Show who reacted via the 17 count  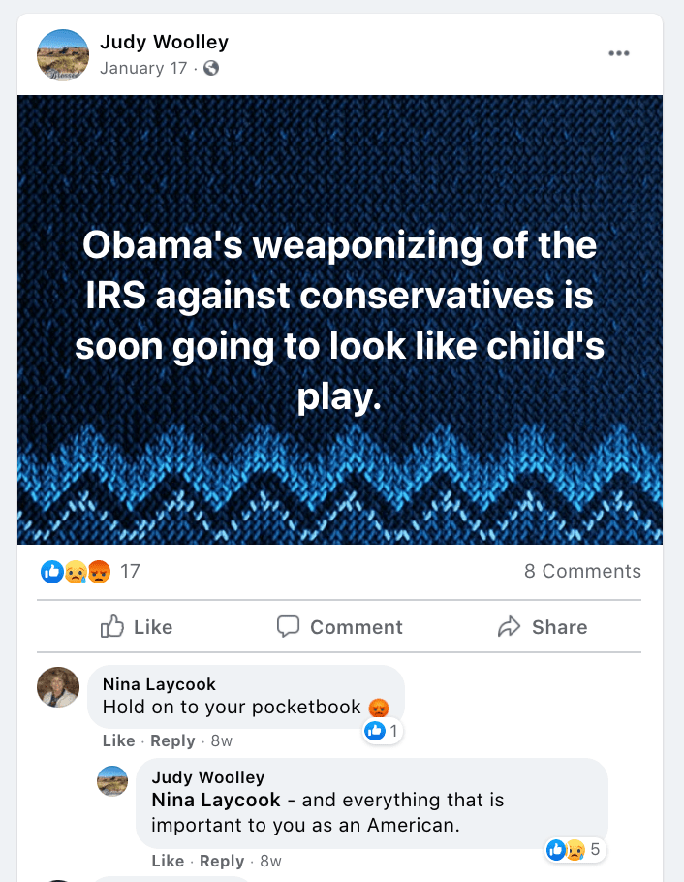(x=130, y=572)
